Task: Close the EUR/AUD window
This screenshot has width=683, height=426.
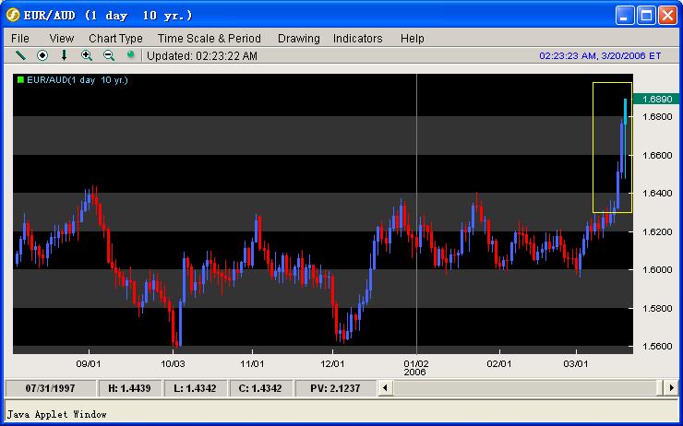Action: 667,16
